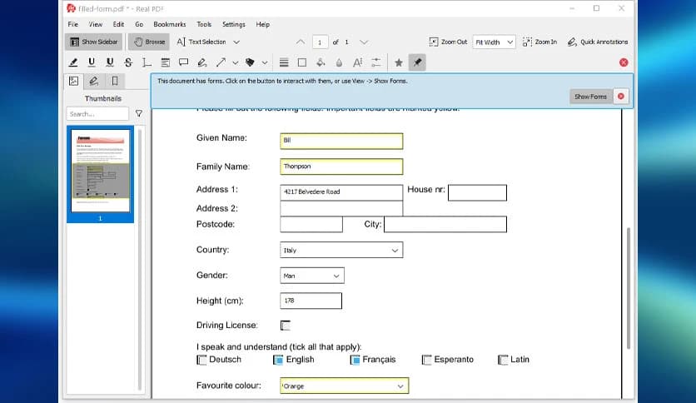Viewport: 696px width, 403px height.
Task: Click the current page number field
Action: point(320,42)
